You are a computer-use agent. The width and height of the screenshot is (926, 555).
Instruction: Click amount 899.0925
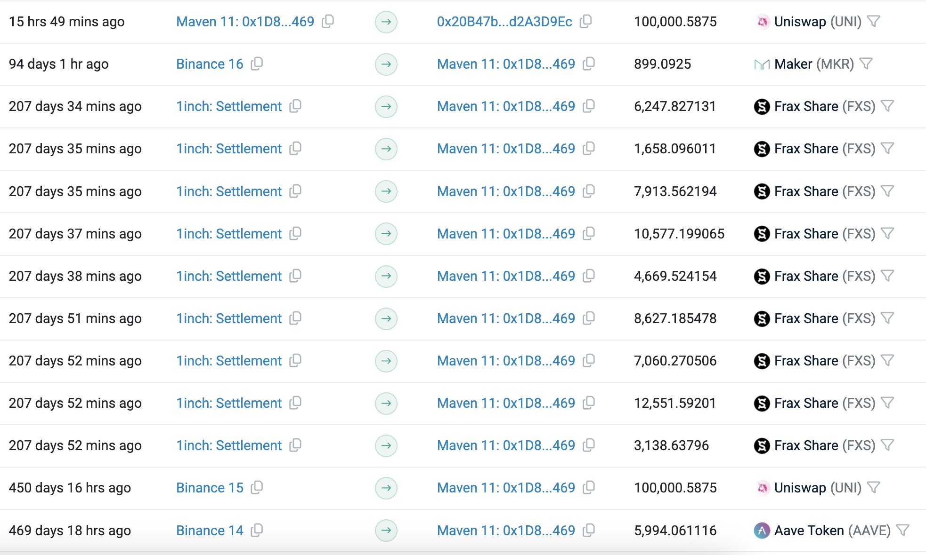click(663, 64)
